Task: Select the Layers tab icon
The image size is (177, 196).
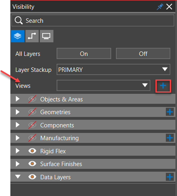Action: click(x=18, y=36)
